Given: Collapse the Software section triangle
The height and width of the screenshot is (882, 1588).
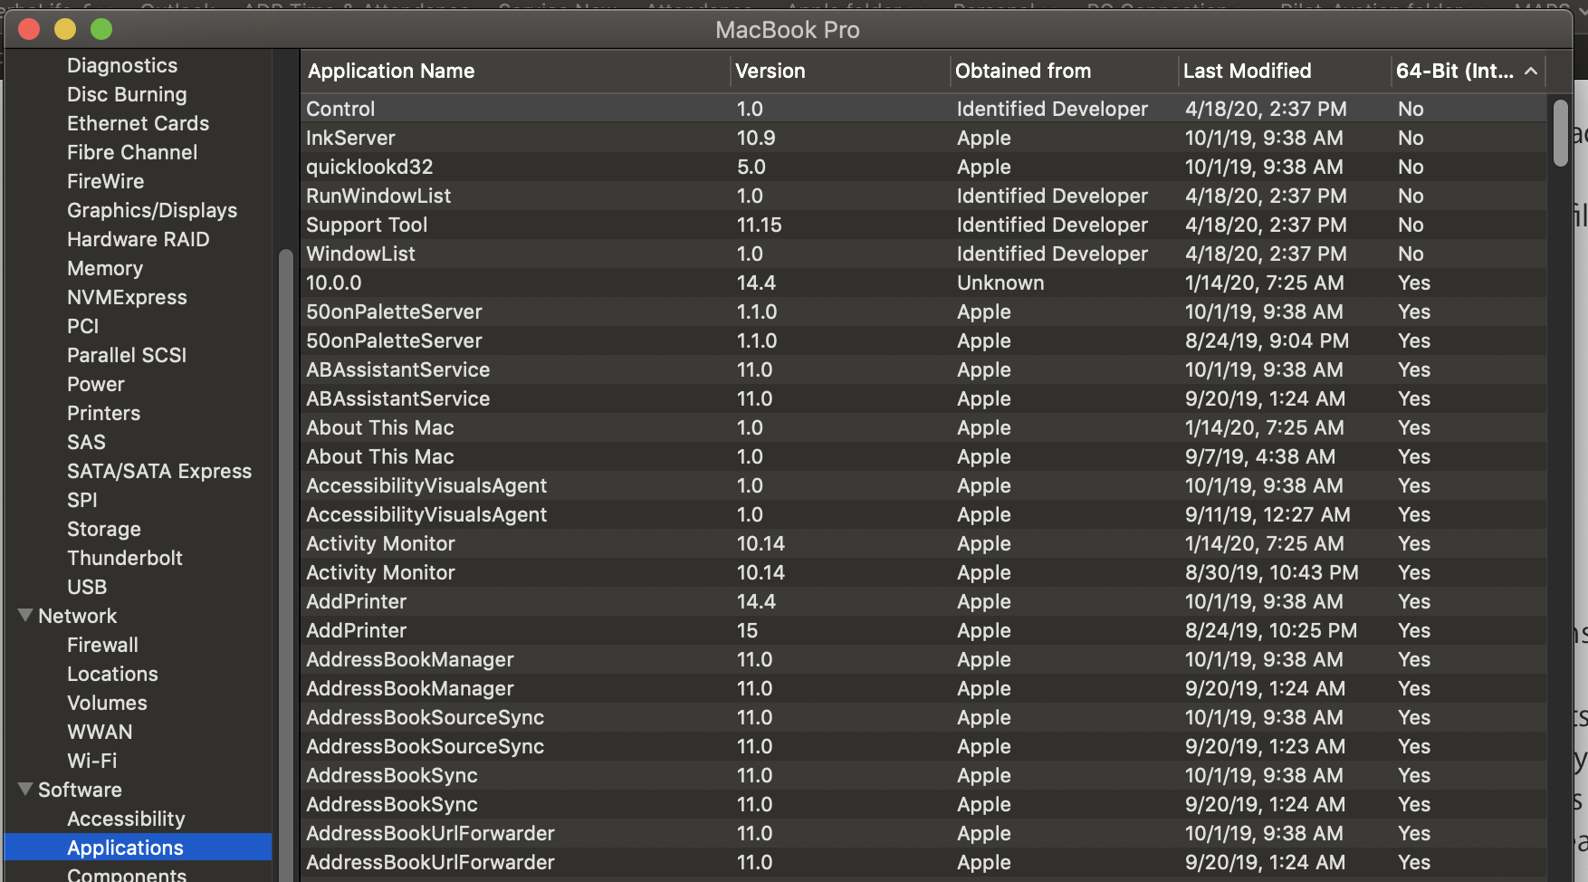Looking at the screenshot, I should click(x=25, y=790).
